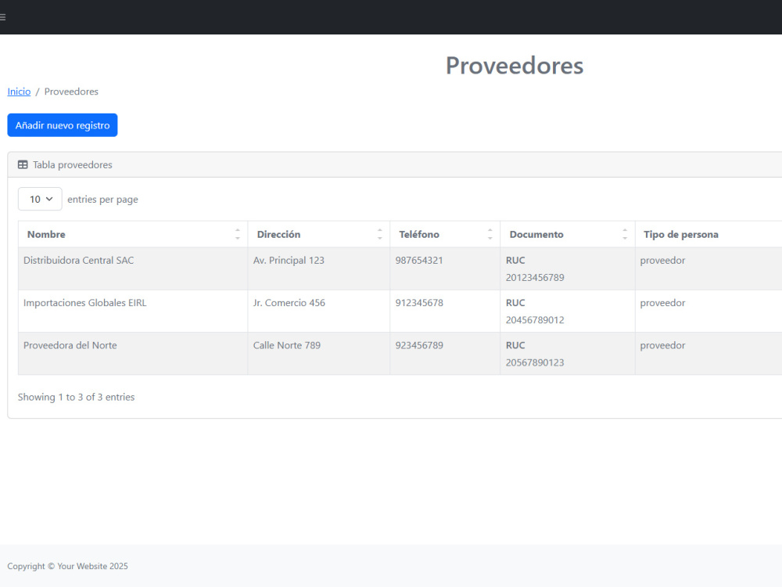Click the phone number 923456789
782x587 pixels.
click(419, 345)
